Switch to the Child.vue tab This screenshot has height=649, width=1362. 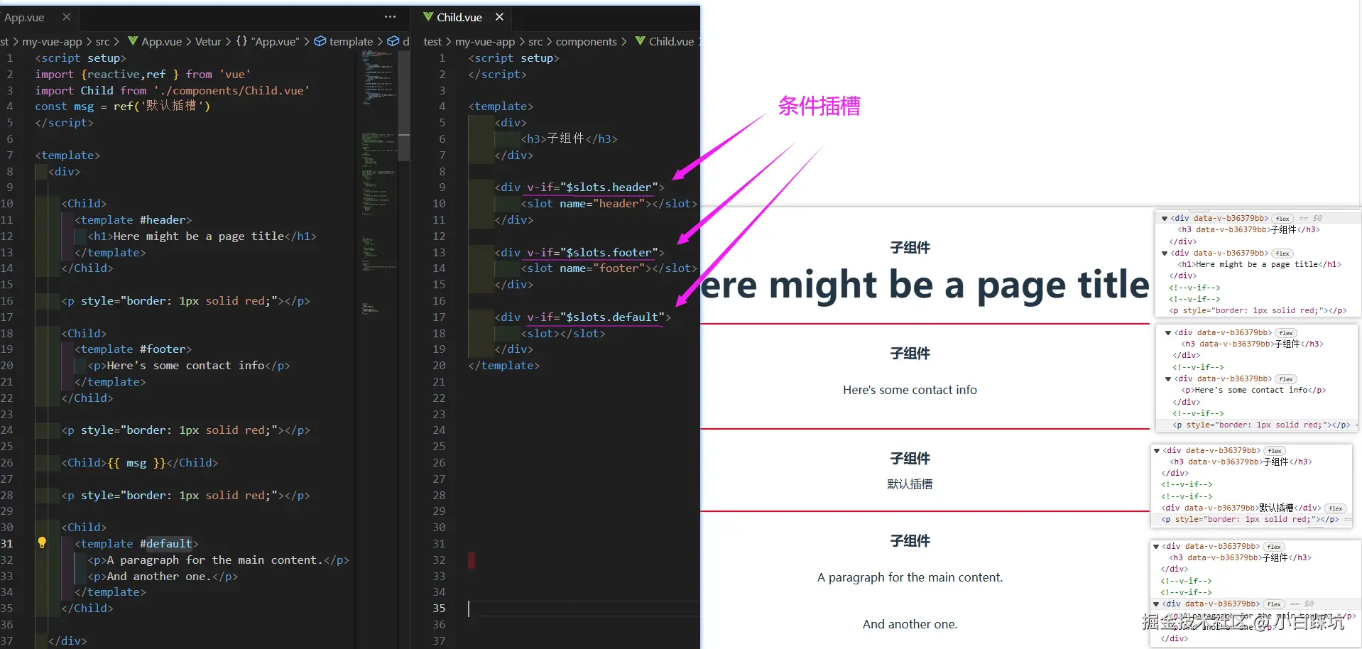click(x=459, y=17)
